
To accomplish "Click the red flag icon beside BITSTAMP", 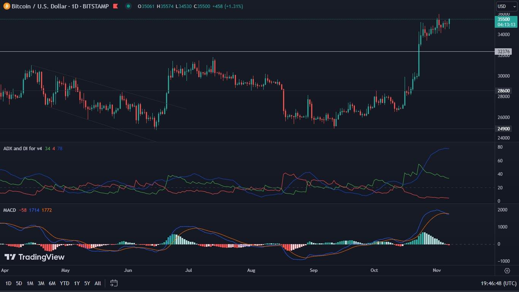I will pos(116,6).
